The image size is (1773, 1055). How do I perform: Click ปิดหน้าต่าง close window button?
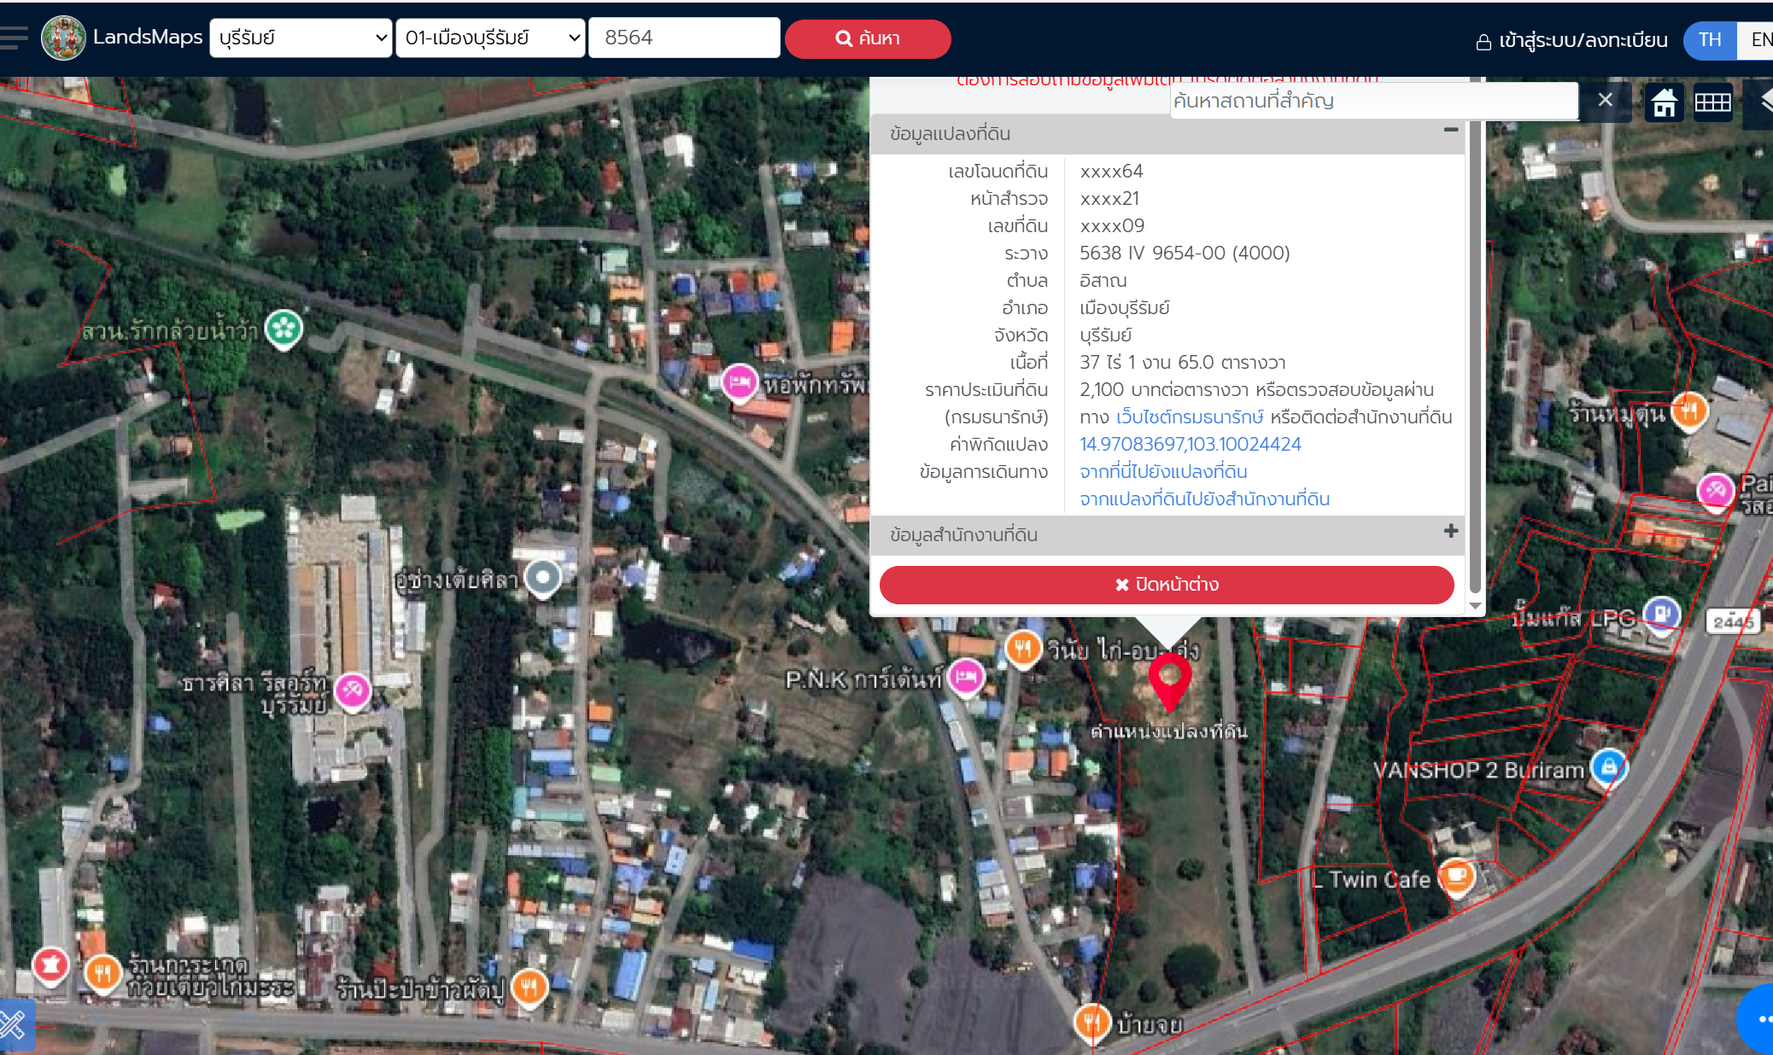[1167, 585]
